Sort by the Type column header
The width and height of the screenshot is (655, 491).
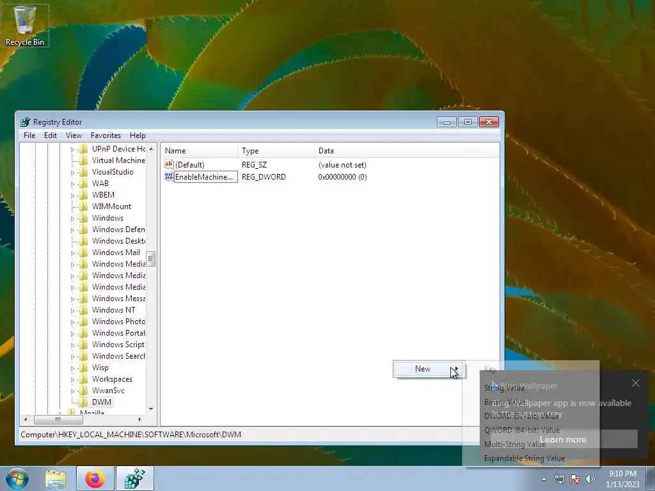pos(276,151)
